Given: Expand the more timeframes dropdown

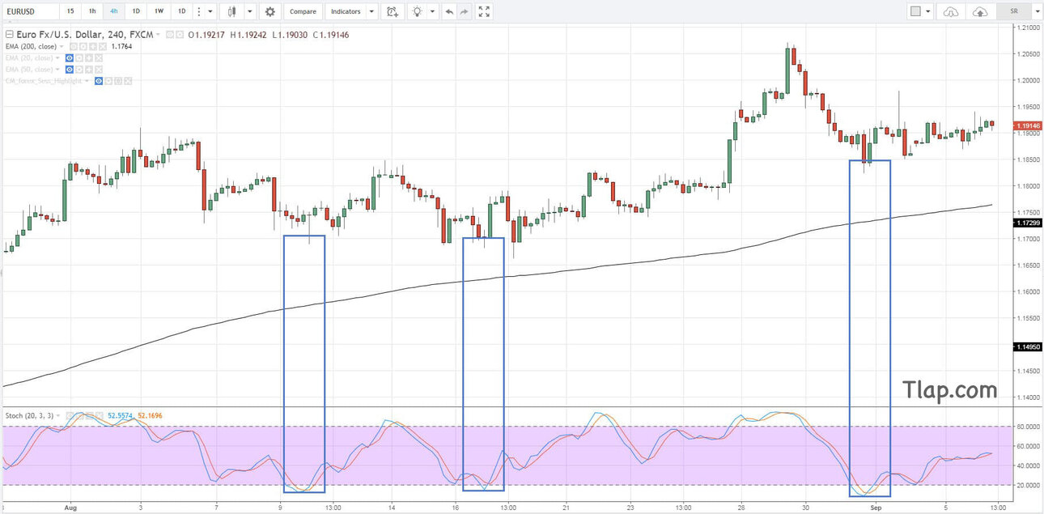Looking at the screenshot, I should (x=210, y=11).
